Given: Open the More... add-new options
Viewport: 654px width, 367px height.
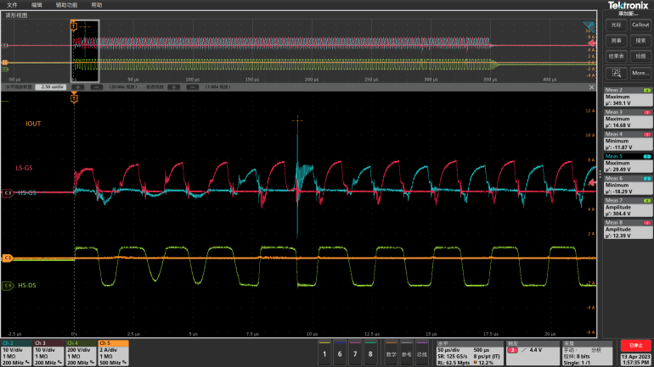Looking at the screenshot, I should coord(640,72).
